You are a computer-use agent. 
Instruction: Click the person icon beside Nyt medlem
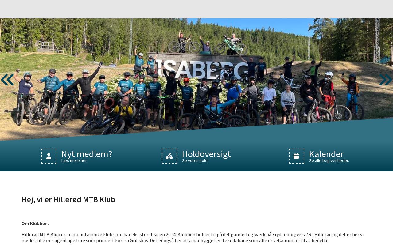[x=49, y=156]
